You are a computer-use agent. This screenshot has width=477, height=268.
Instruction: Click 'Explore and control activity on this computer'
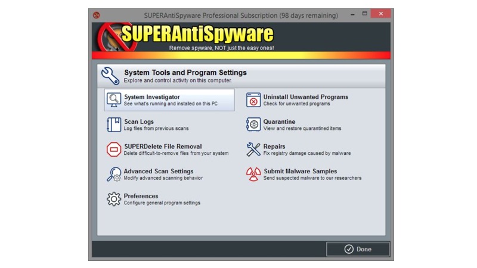[178, 80]
